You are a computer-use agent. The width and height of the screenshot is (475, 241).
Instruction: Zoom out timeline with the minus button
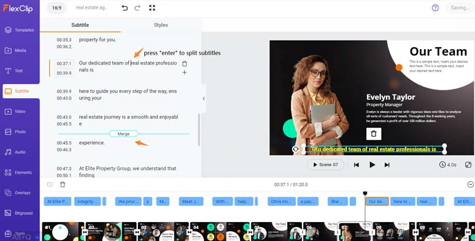coord(471,185)
